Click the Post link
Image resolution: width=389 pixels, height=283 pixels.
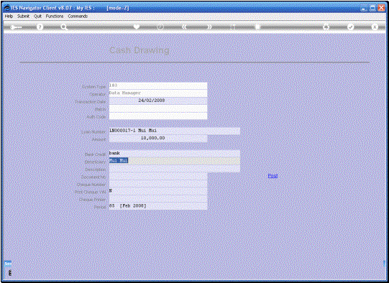[x=273, y=176]
